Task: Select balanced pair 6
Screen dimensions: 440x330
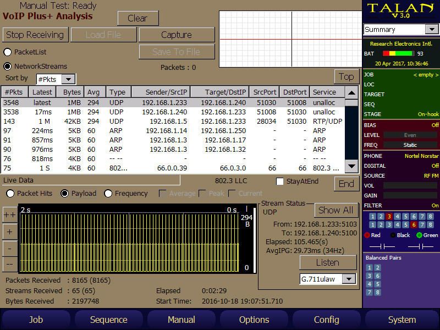Action: pyautogui.click(x=378, y=276)
